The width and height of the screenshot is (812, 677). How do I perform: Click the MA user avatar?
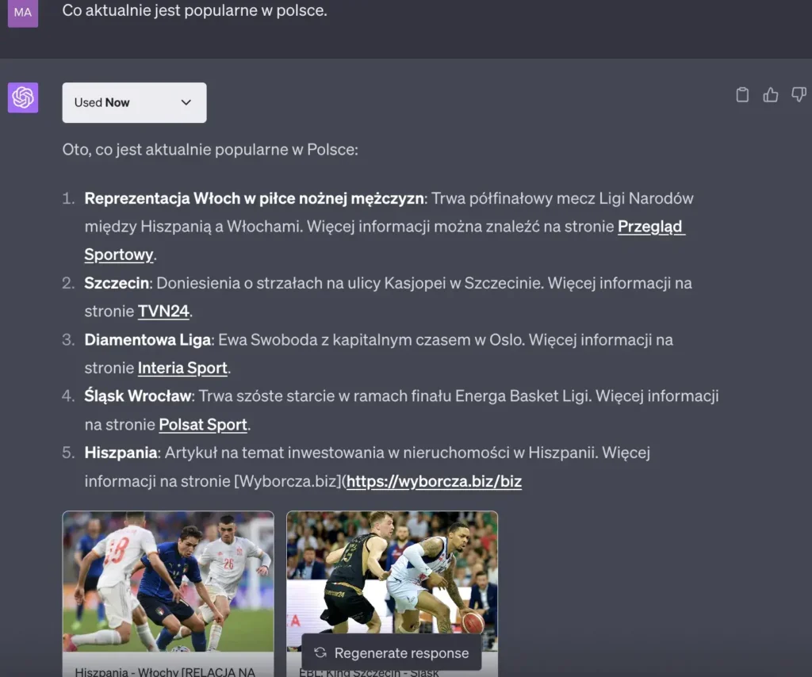click(x=21, y=13)
